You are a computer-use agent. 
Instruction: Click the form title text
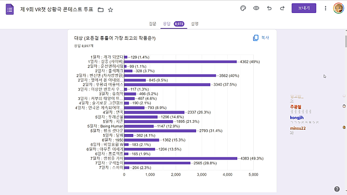tap(57, 10)
